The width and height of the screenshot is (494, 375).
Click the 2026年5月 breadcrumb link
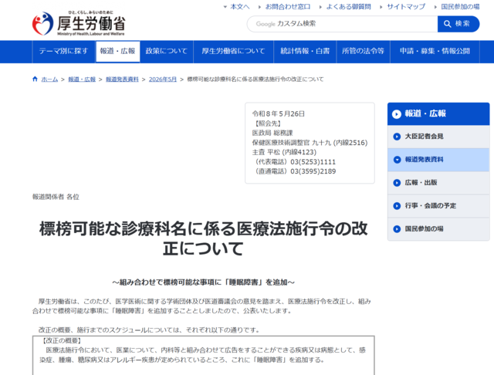tap(163, 79)
